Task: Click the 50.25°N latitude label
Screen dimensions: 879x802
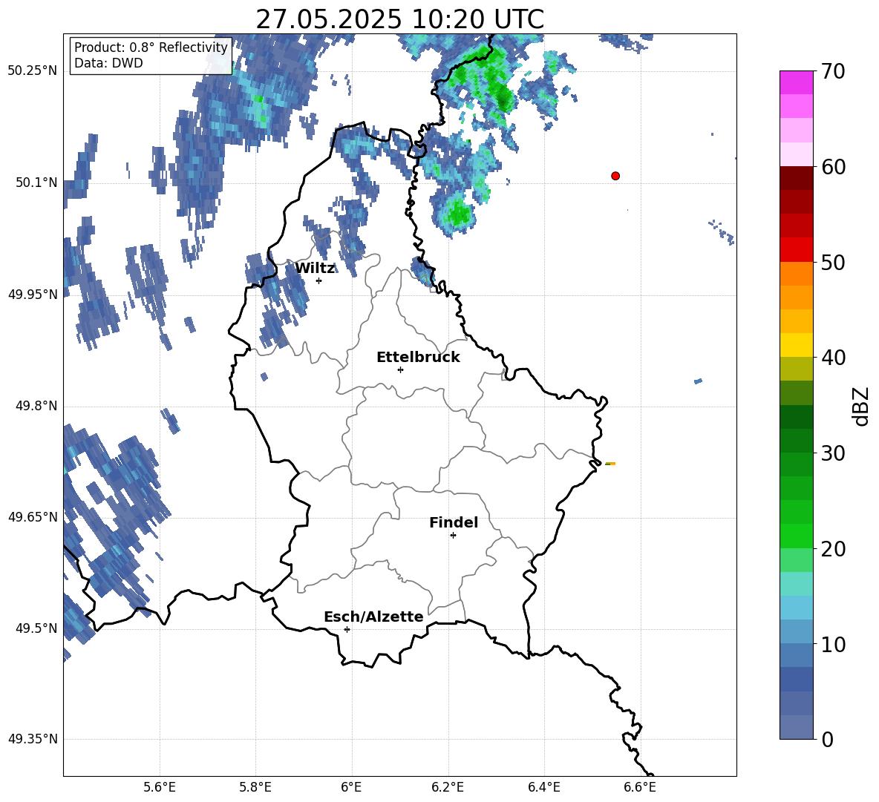Action: [x=33, y=71]
